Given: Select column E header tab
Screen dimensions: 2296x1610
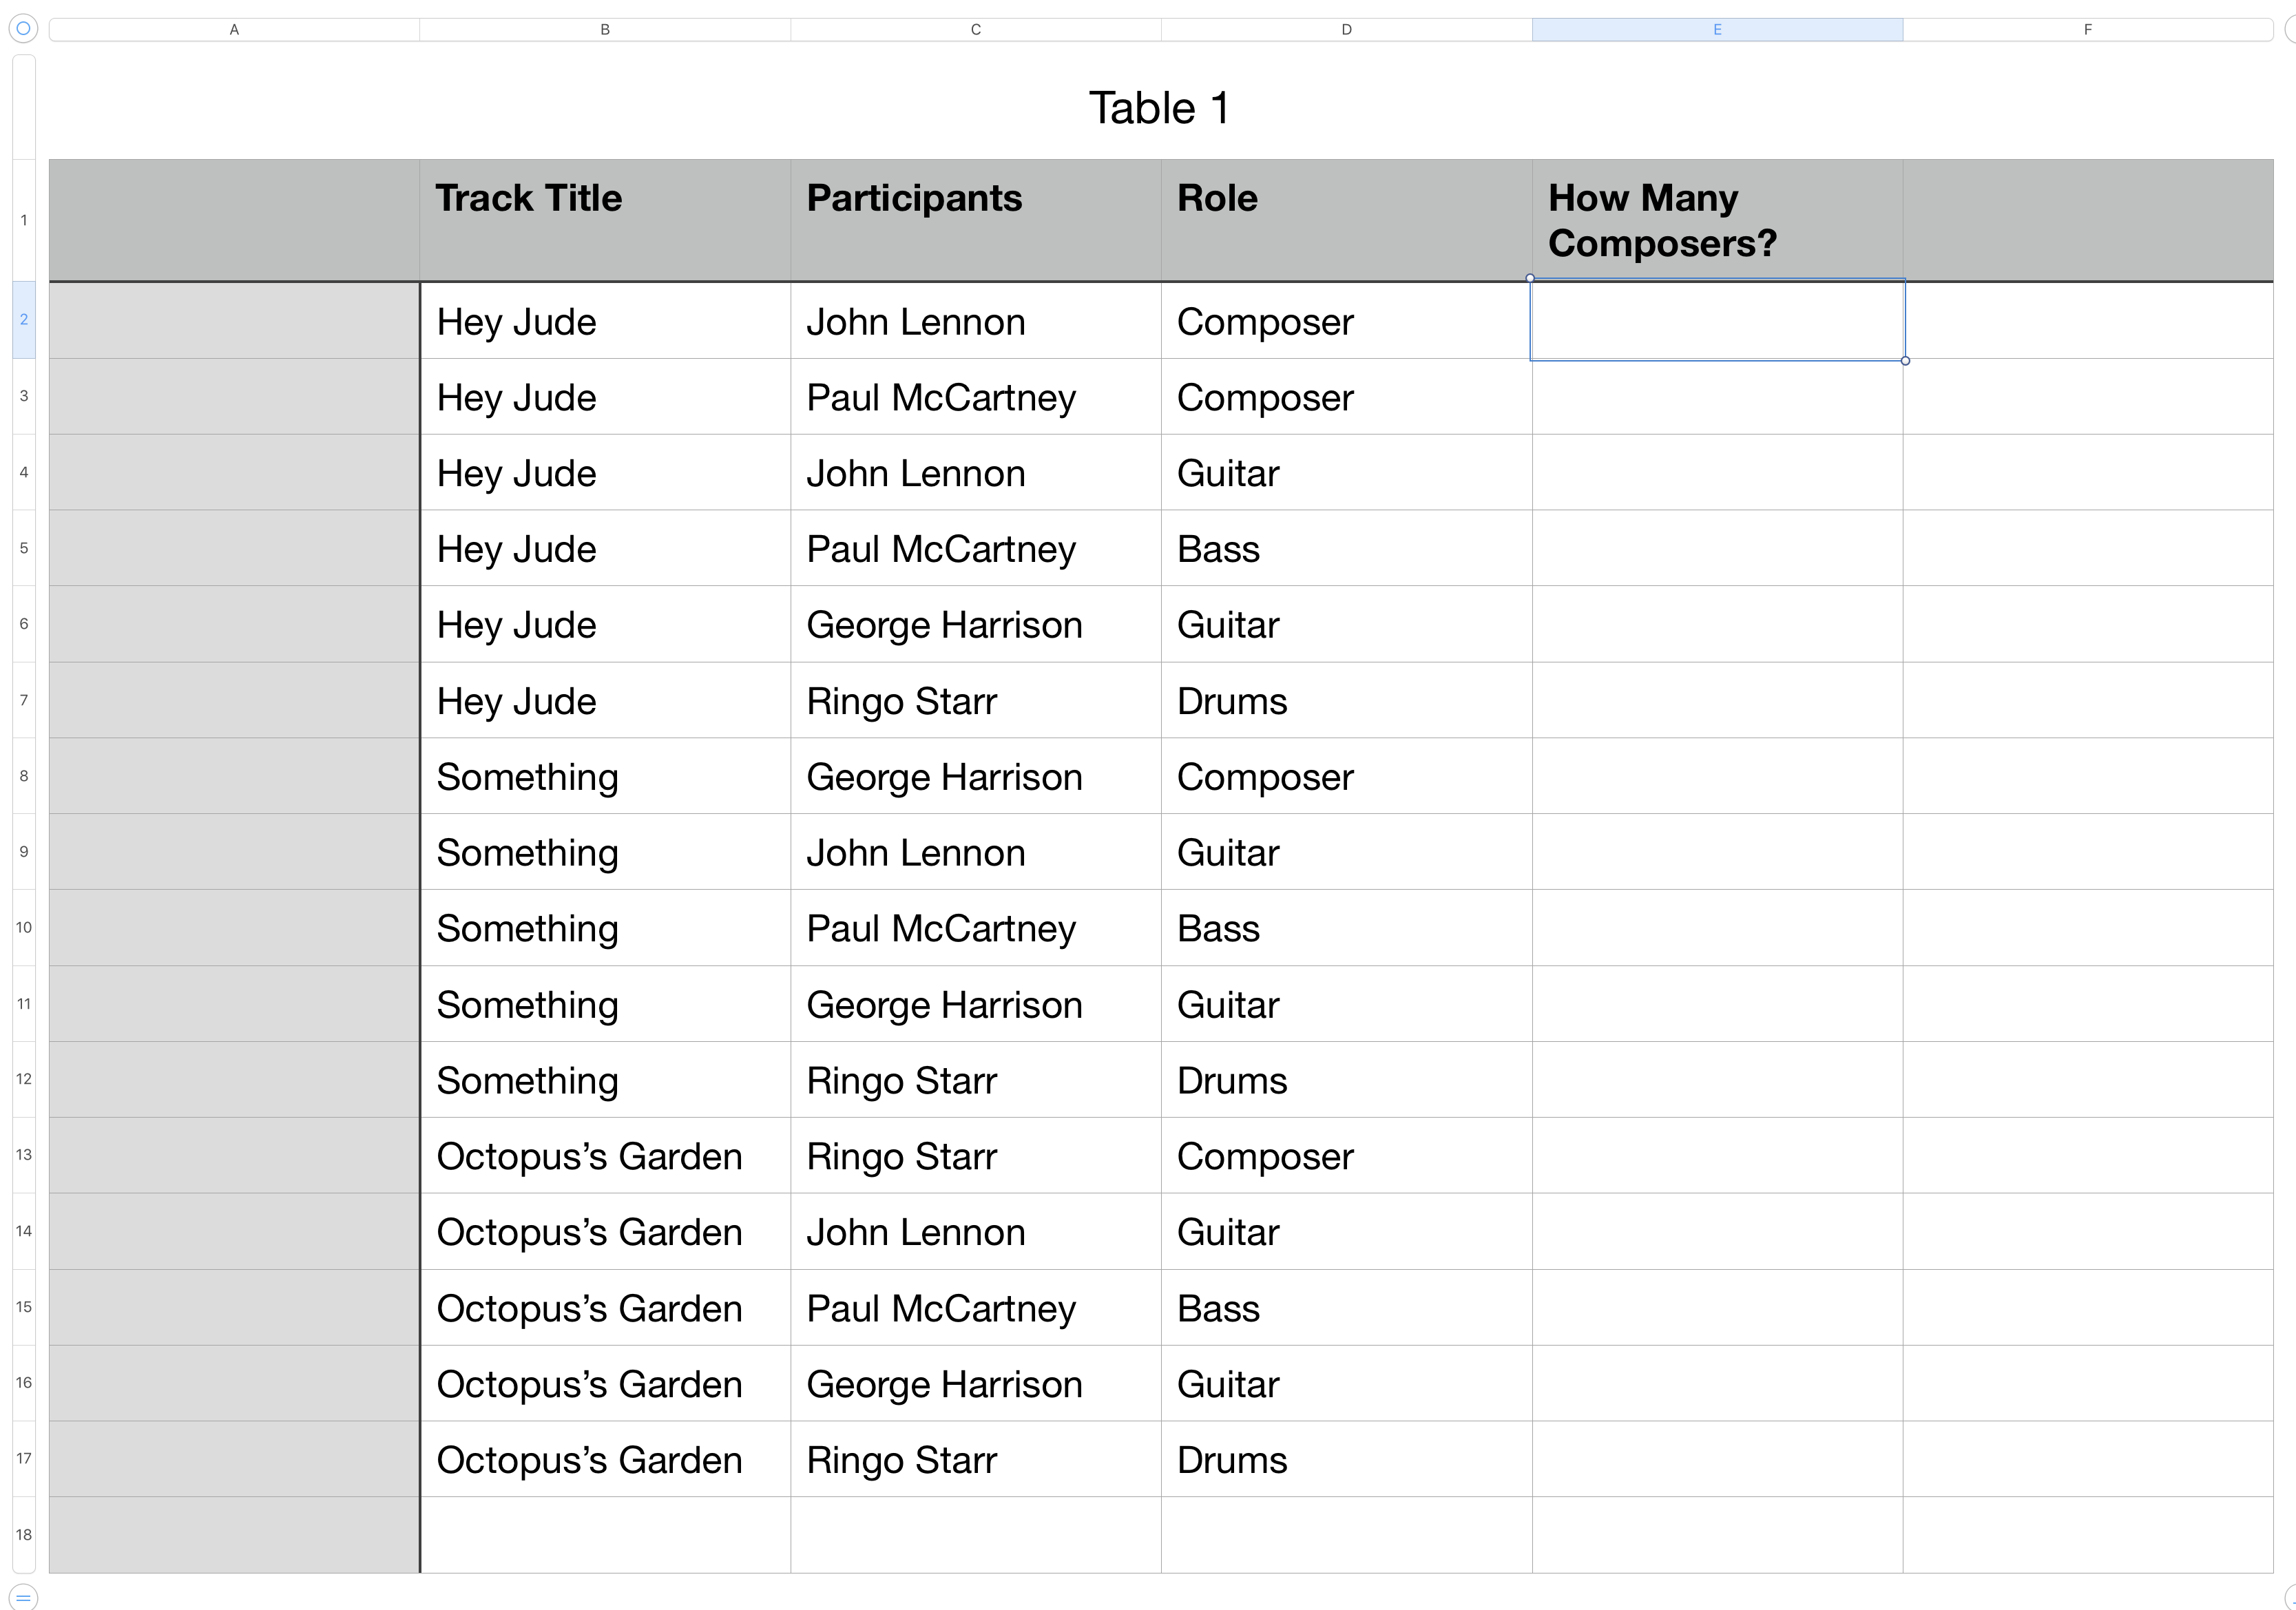Looking at the screenshot, I should tap(1716, 30).
